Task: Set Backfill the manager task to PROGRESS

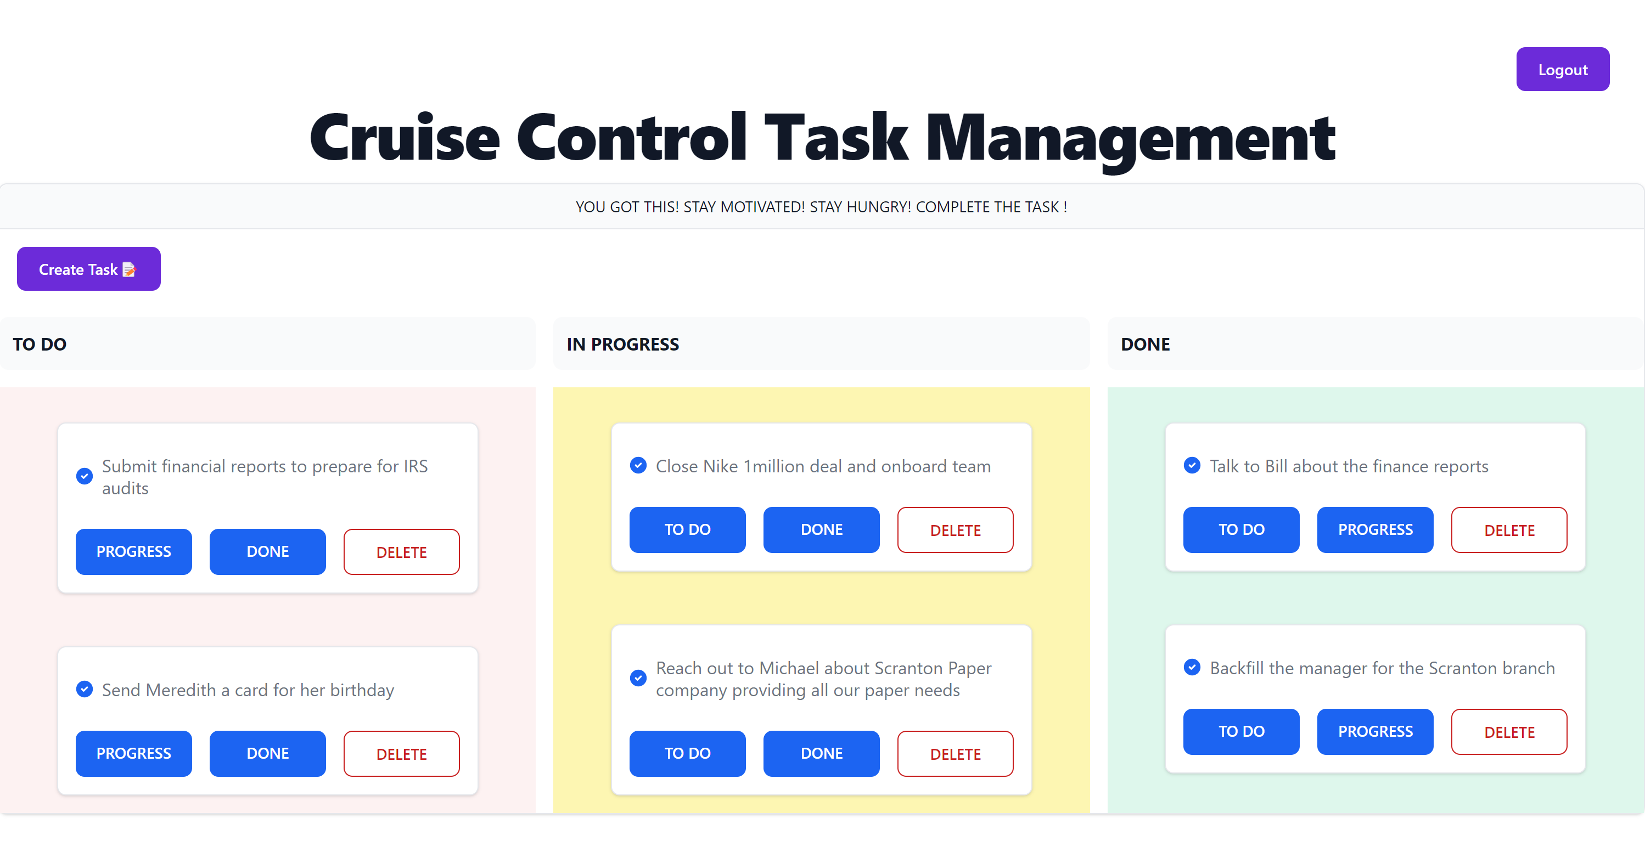Action: click(x=1375, y=732)
